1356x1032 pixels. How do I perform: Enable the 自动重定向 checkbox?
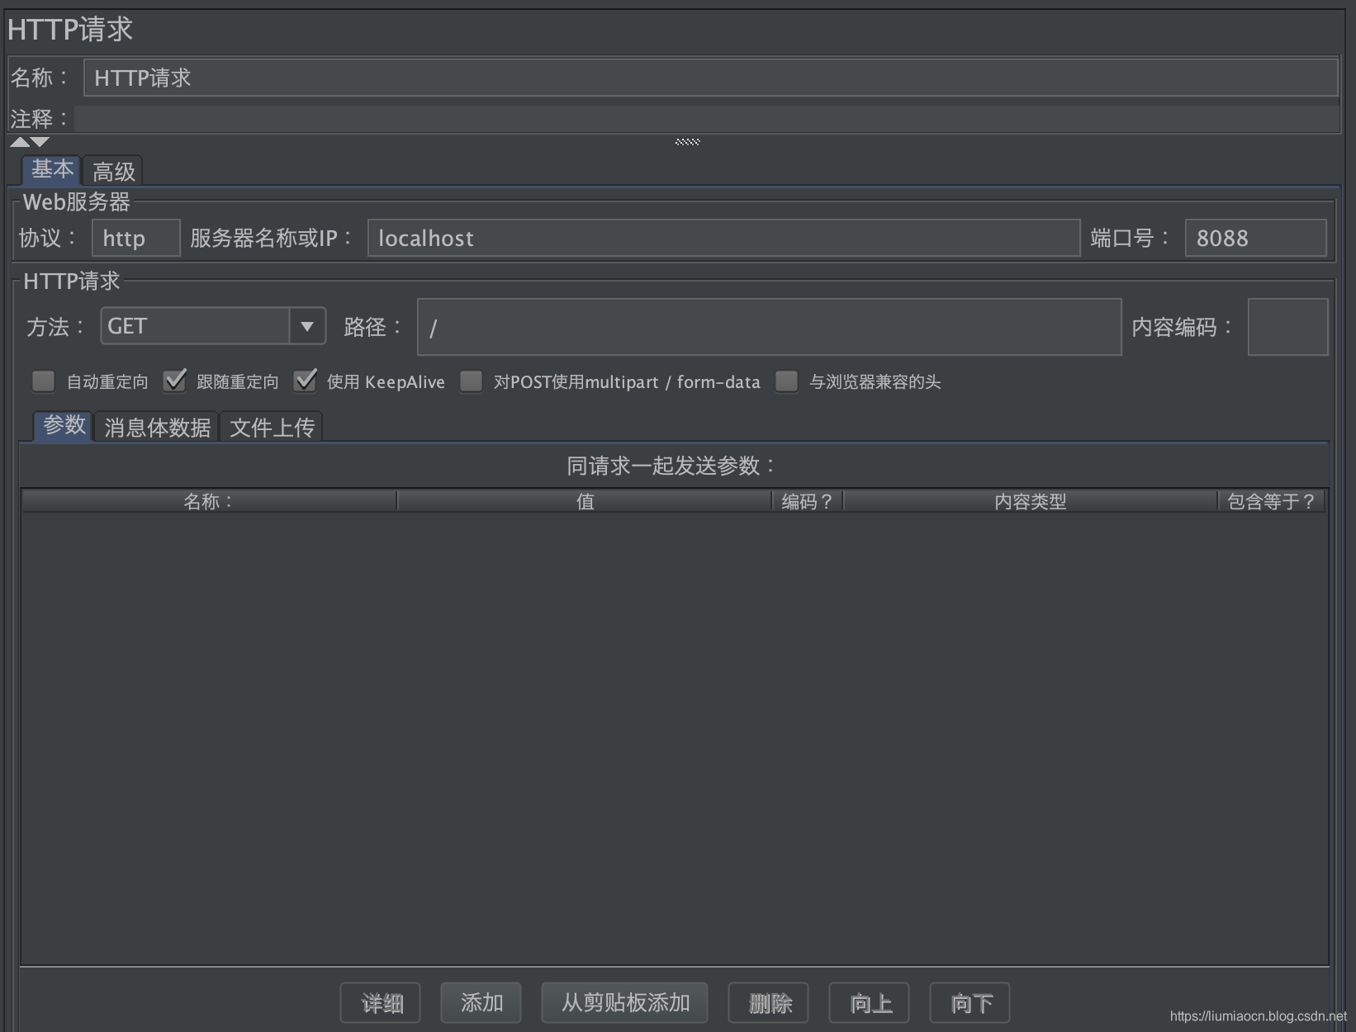[x=43, y=381]
